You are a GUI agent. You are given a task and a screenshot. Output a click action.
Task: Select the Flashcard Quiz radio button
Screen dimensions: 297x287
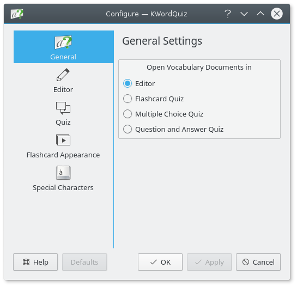point(128,99)
